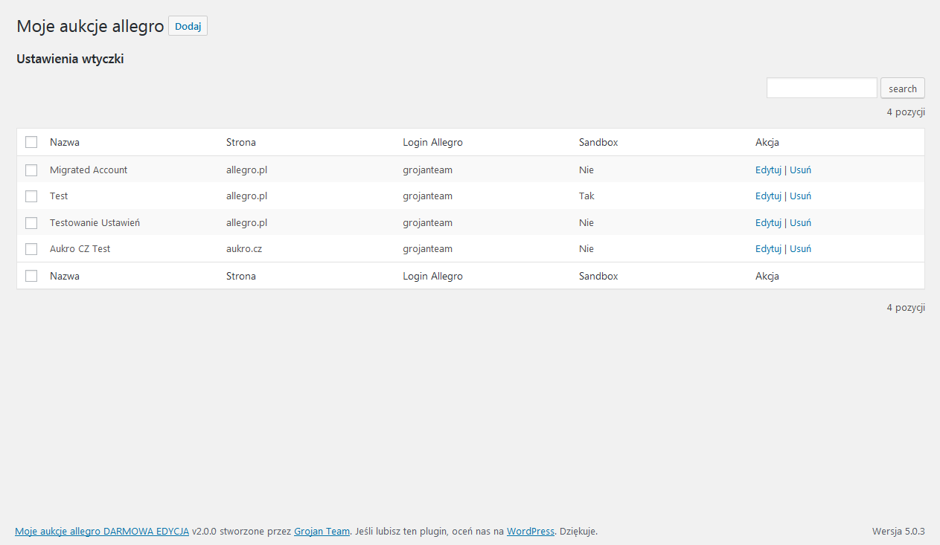The height and width of the screenshot is (545, 940).
Task: Open Edytuj for the Tak sandbox row
Action: coord(768,196)
